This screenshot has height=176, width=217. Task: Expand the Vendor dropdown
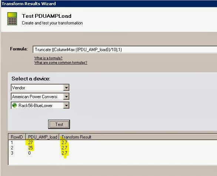click(66, 88)
